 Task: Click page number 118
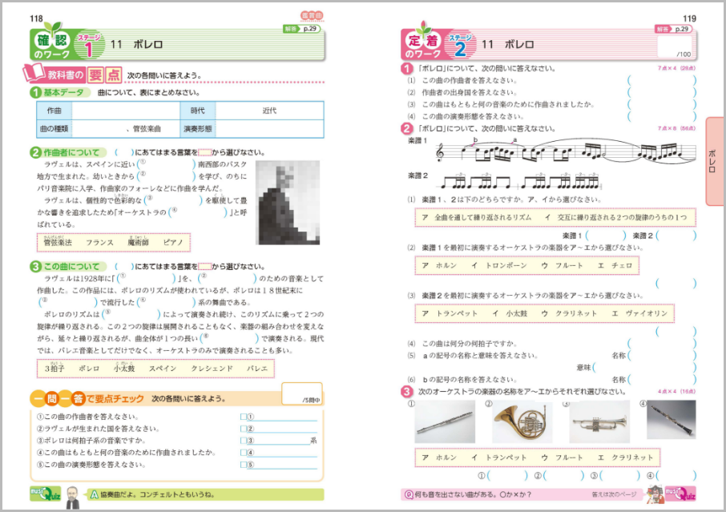click(36, 18)
